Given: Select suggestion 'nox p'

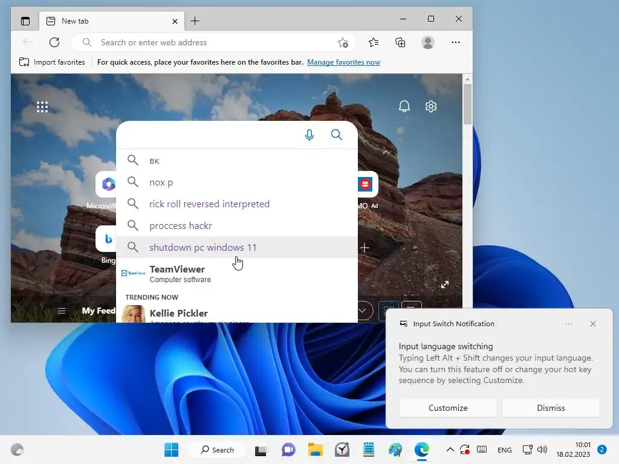Looking at the screenshot, I should pos(237,182).
